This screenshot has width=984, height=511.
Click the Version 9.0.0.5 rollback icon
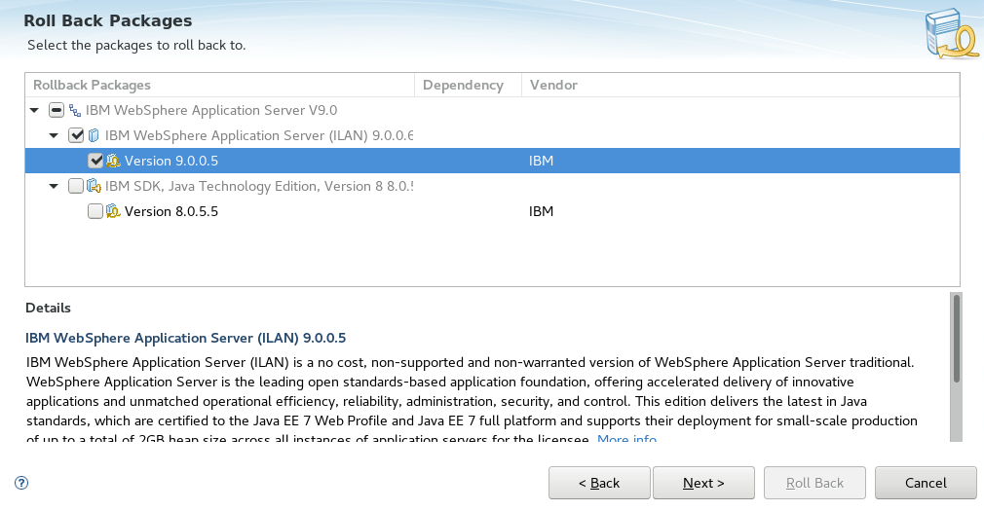[x=113, y=161]
